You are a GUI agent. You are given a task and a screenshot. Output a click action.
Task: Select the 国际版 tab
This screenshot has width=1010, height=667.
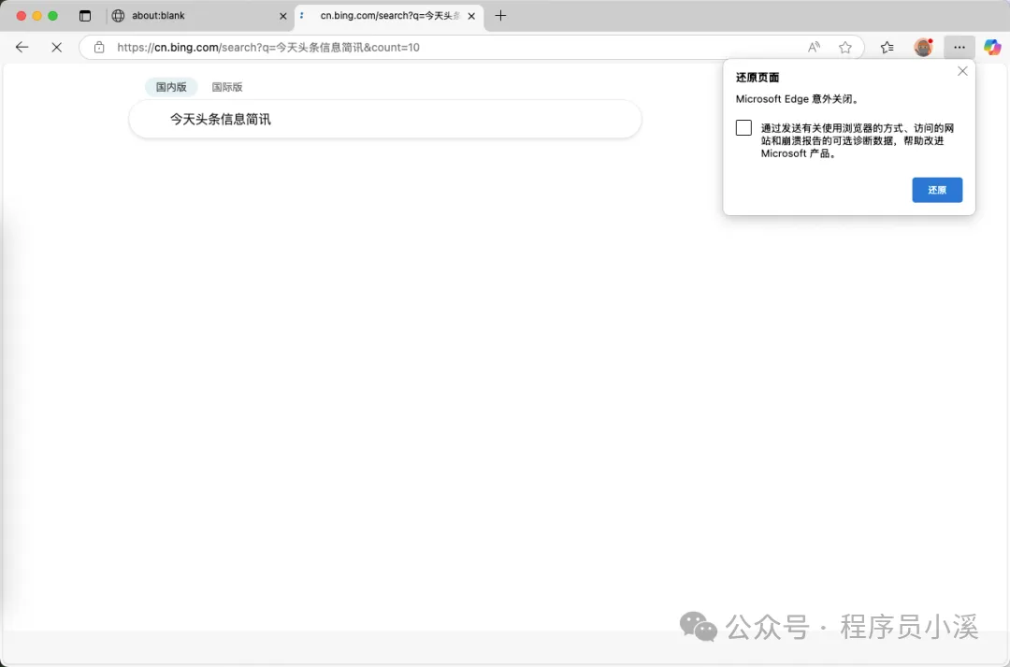(227, 86)
